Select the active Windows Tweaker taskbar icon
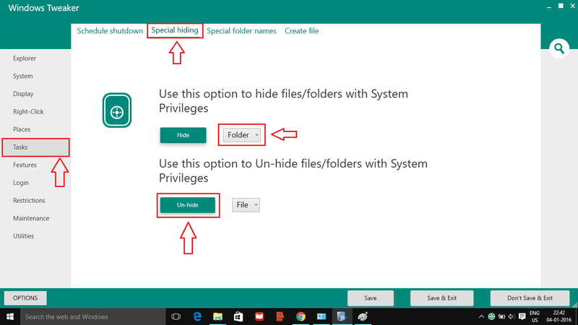 pos(342,316)
